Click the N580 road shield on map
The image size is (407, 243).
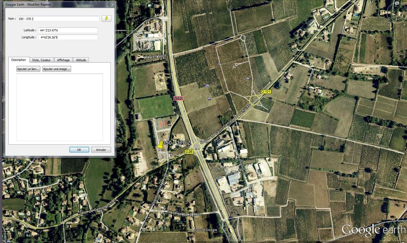178,98
